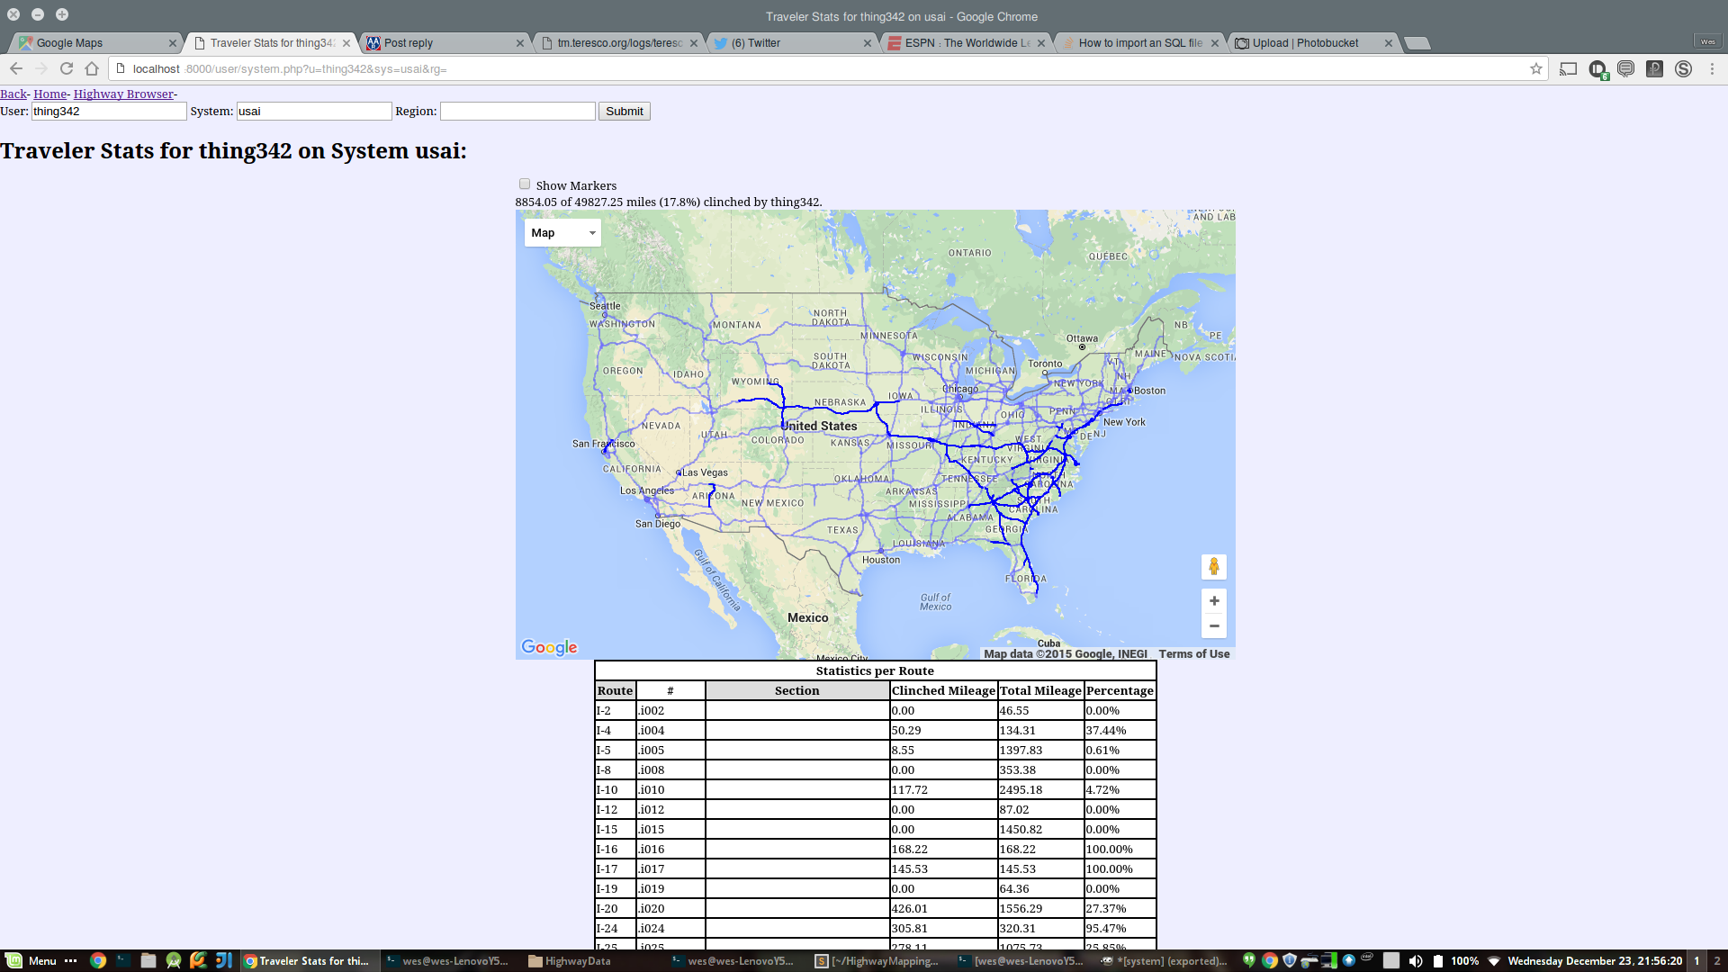Click the address bar URL
This screenshot has width=1728, height=972.
[x=290, y=68]
